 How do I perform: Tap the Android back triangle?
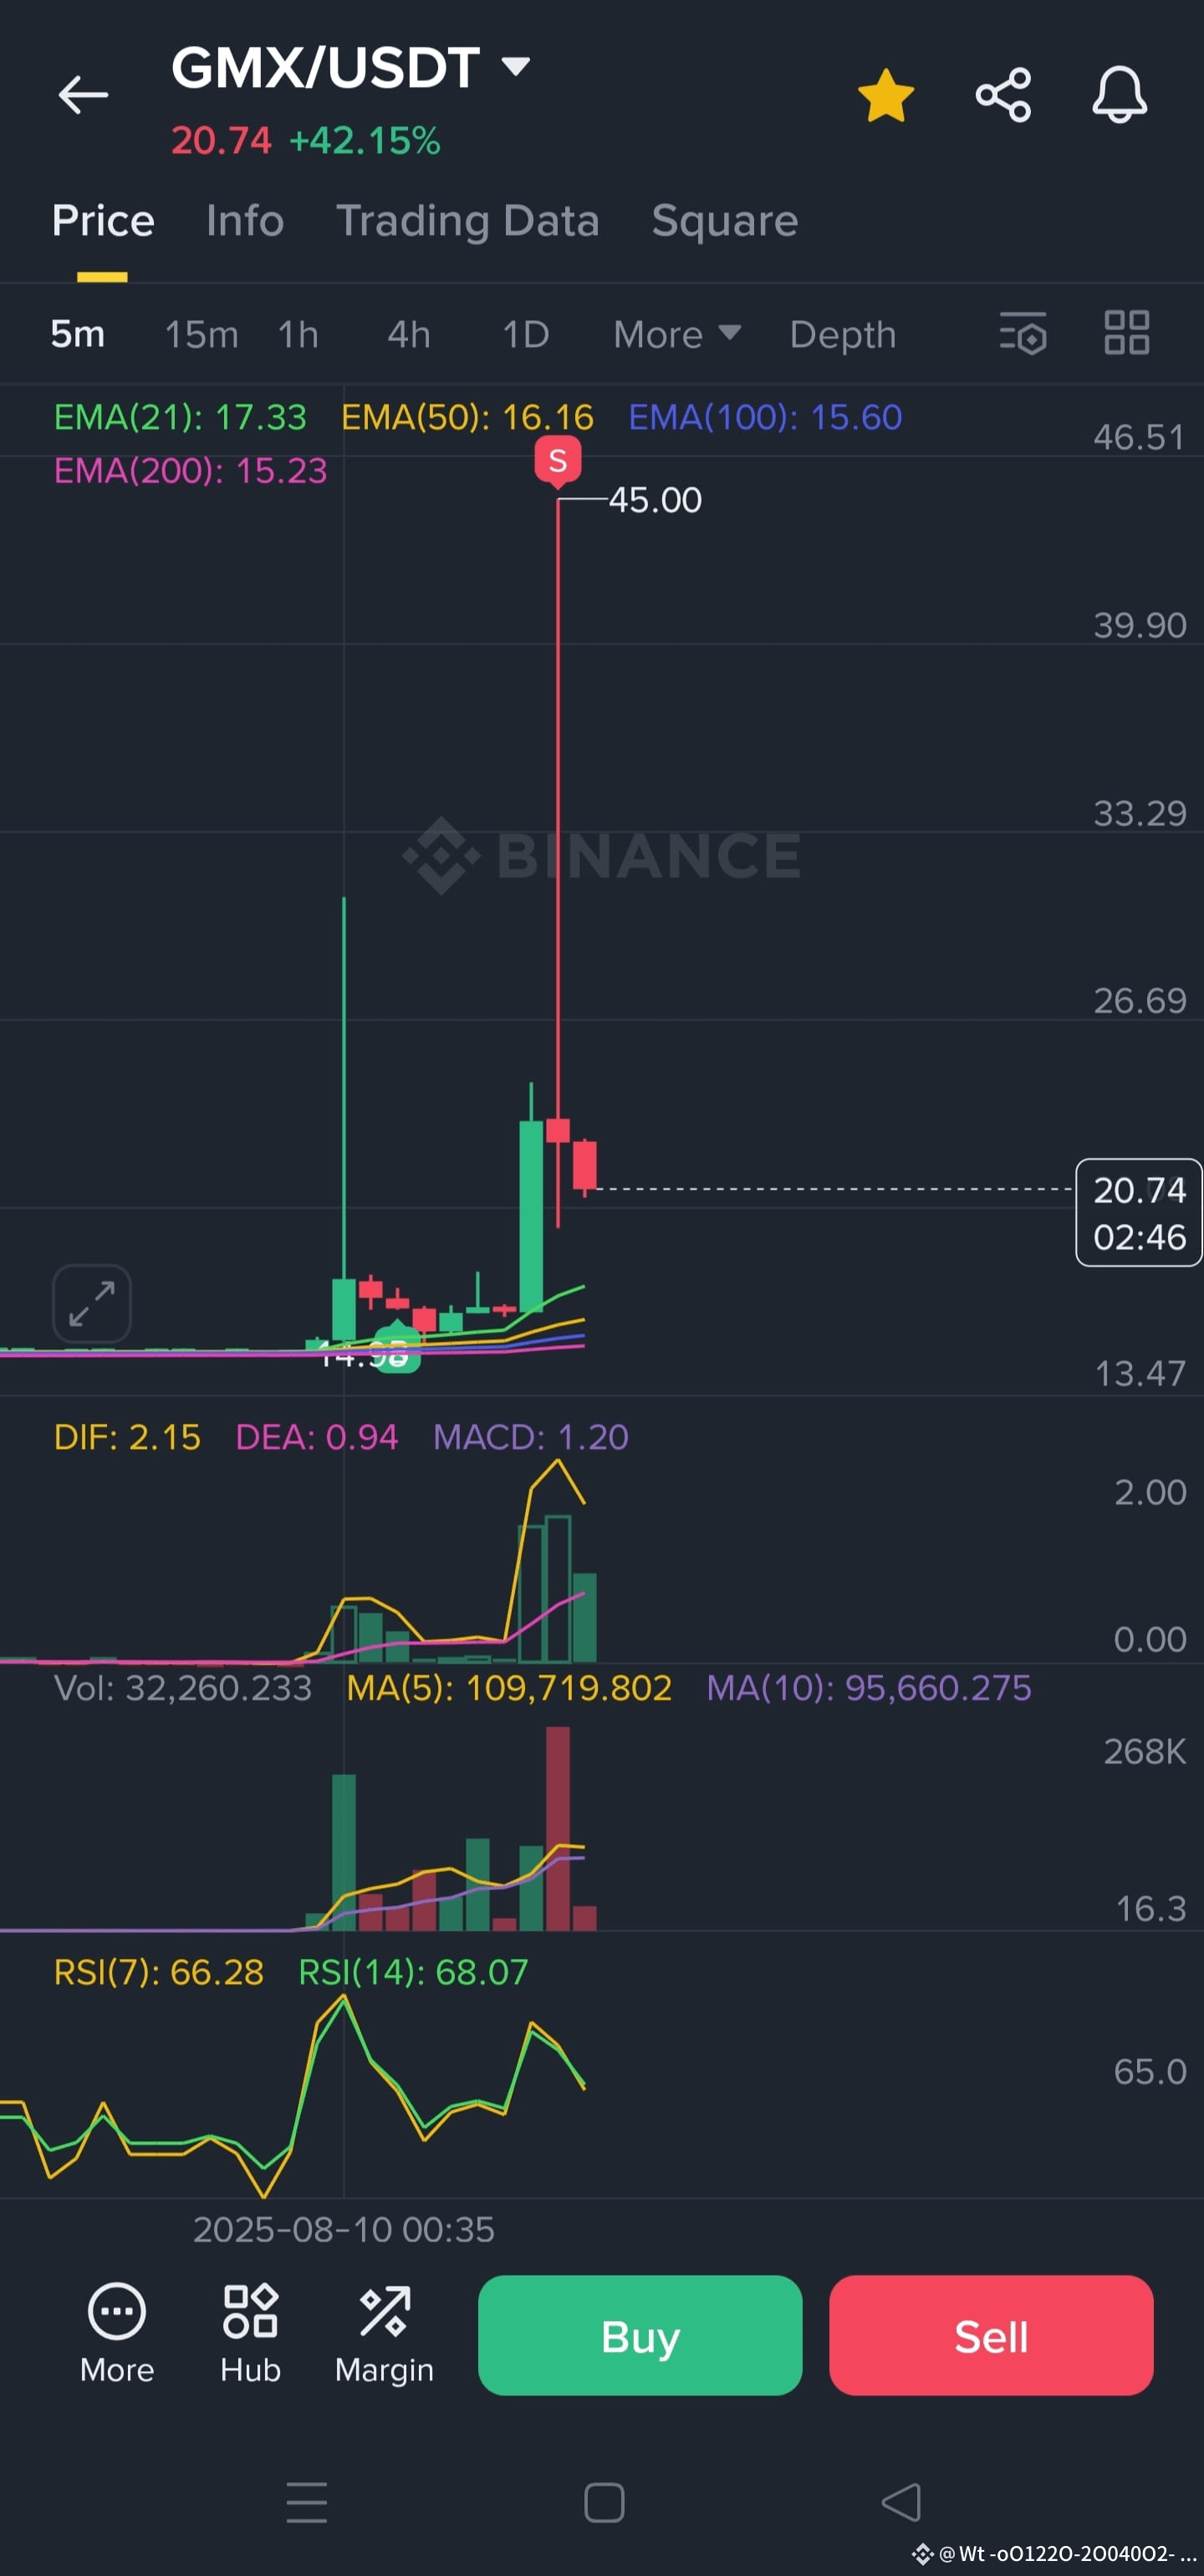tap(901, 2503)
